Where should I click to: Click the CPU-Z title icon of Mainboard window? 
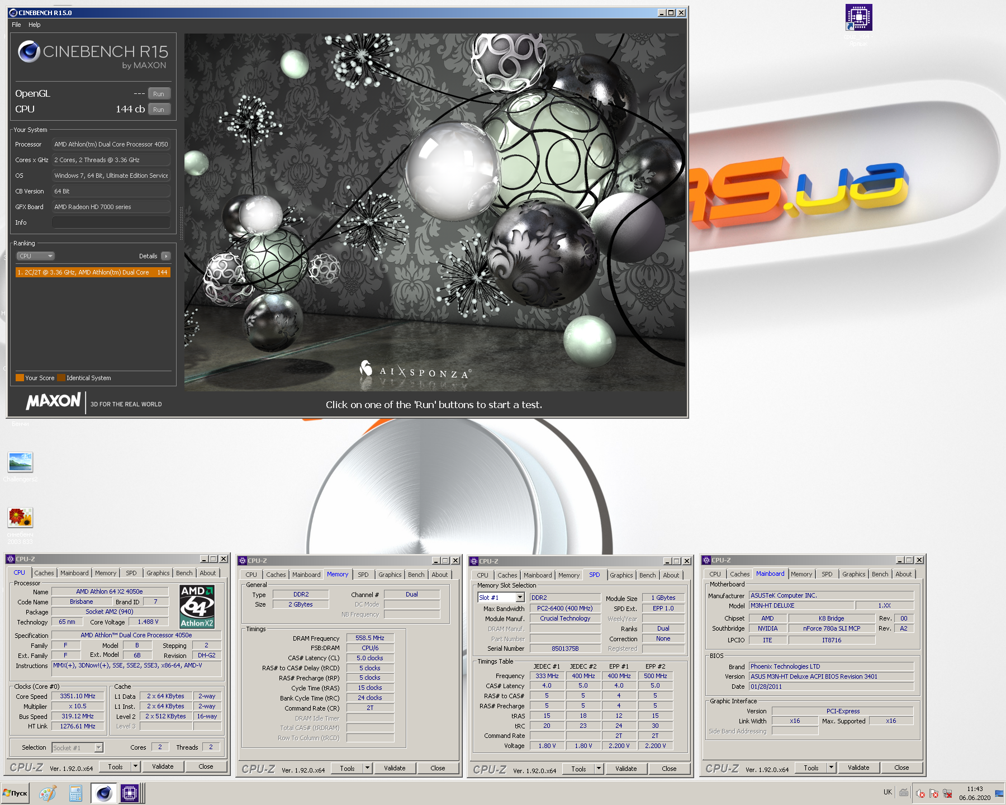[706, 560]
